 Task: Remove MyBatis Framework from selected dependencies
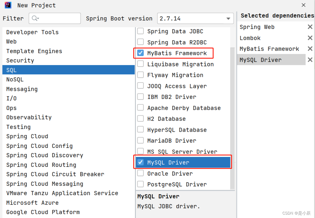pyautogui.click(x=310, y=49)
